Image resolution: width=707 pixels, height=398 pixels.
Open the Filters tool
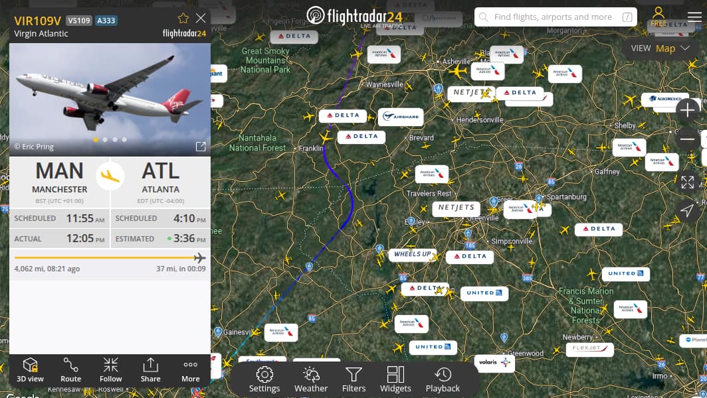pos(354,379)
